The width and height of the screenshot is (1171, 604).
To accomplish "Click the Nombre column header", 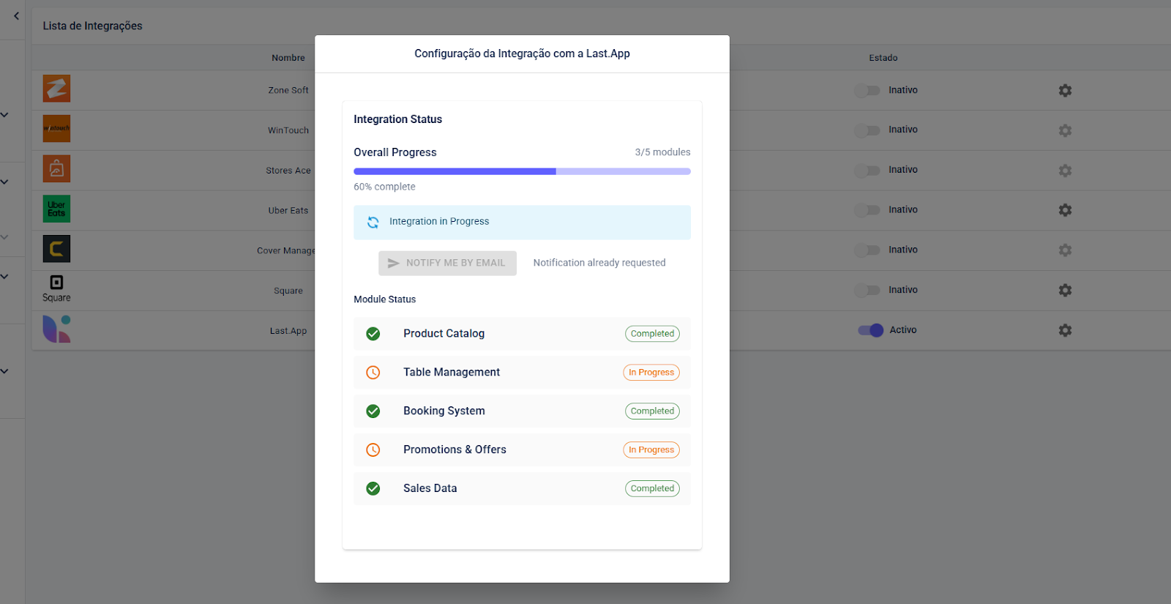I will [x=288, y=58].
